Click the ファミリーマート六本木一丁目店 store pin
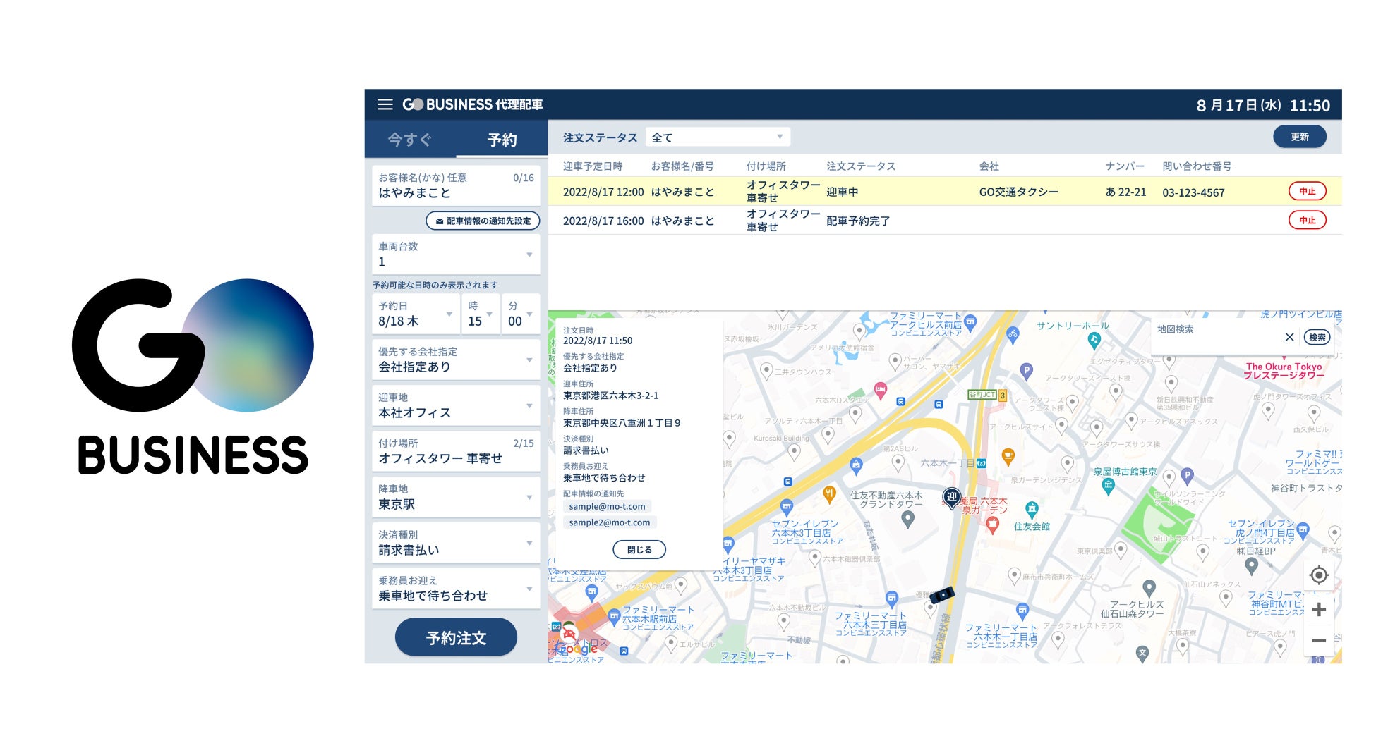This screenshot has height=748, width=1376. point(1022,611)
